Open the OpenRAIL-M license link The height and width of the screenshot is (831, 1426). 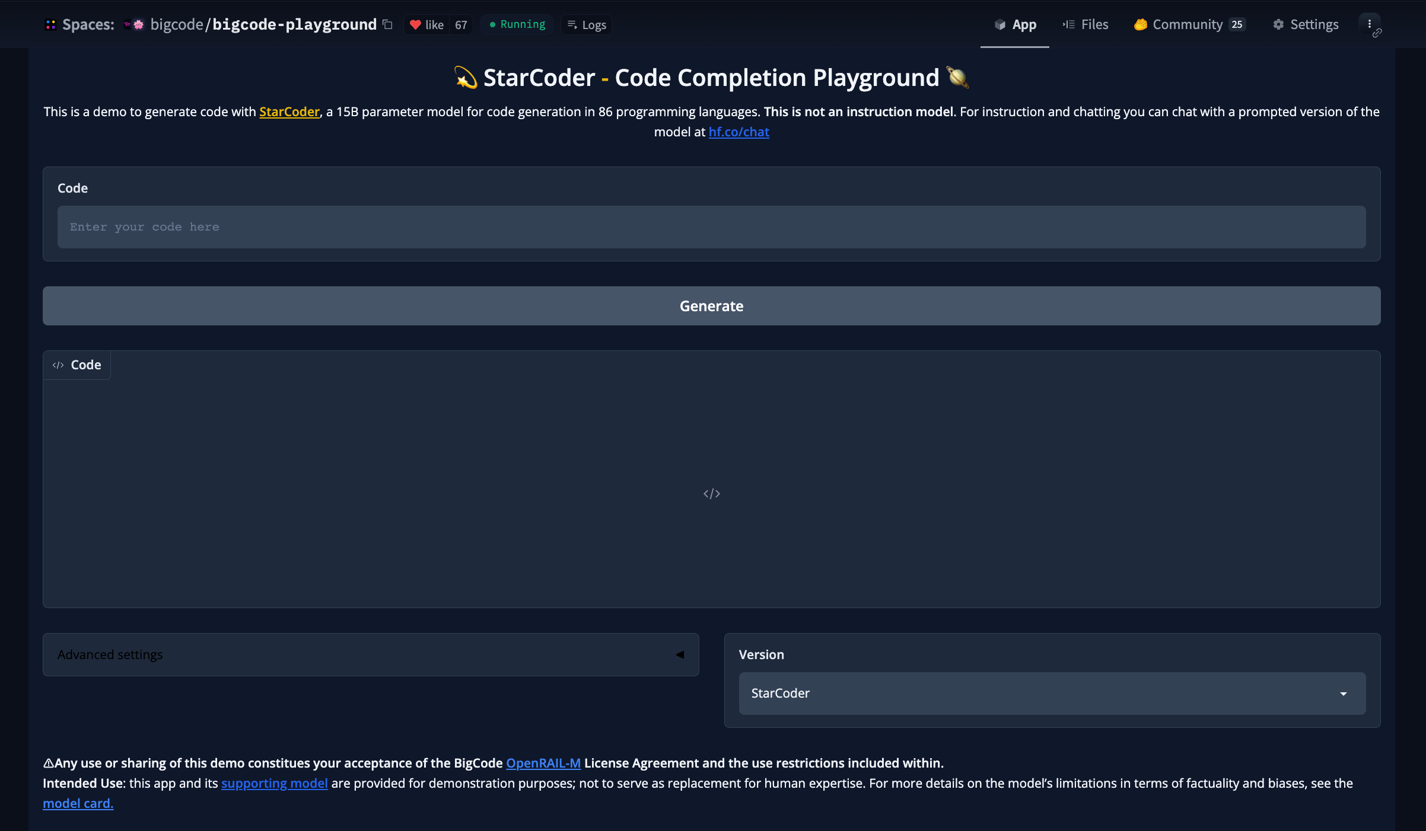click(x=543, y=763)
